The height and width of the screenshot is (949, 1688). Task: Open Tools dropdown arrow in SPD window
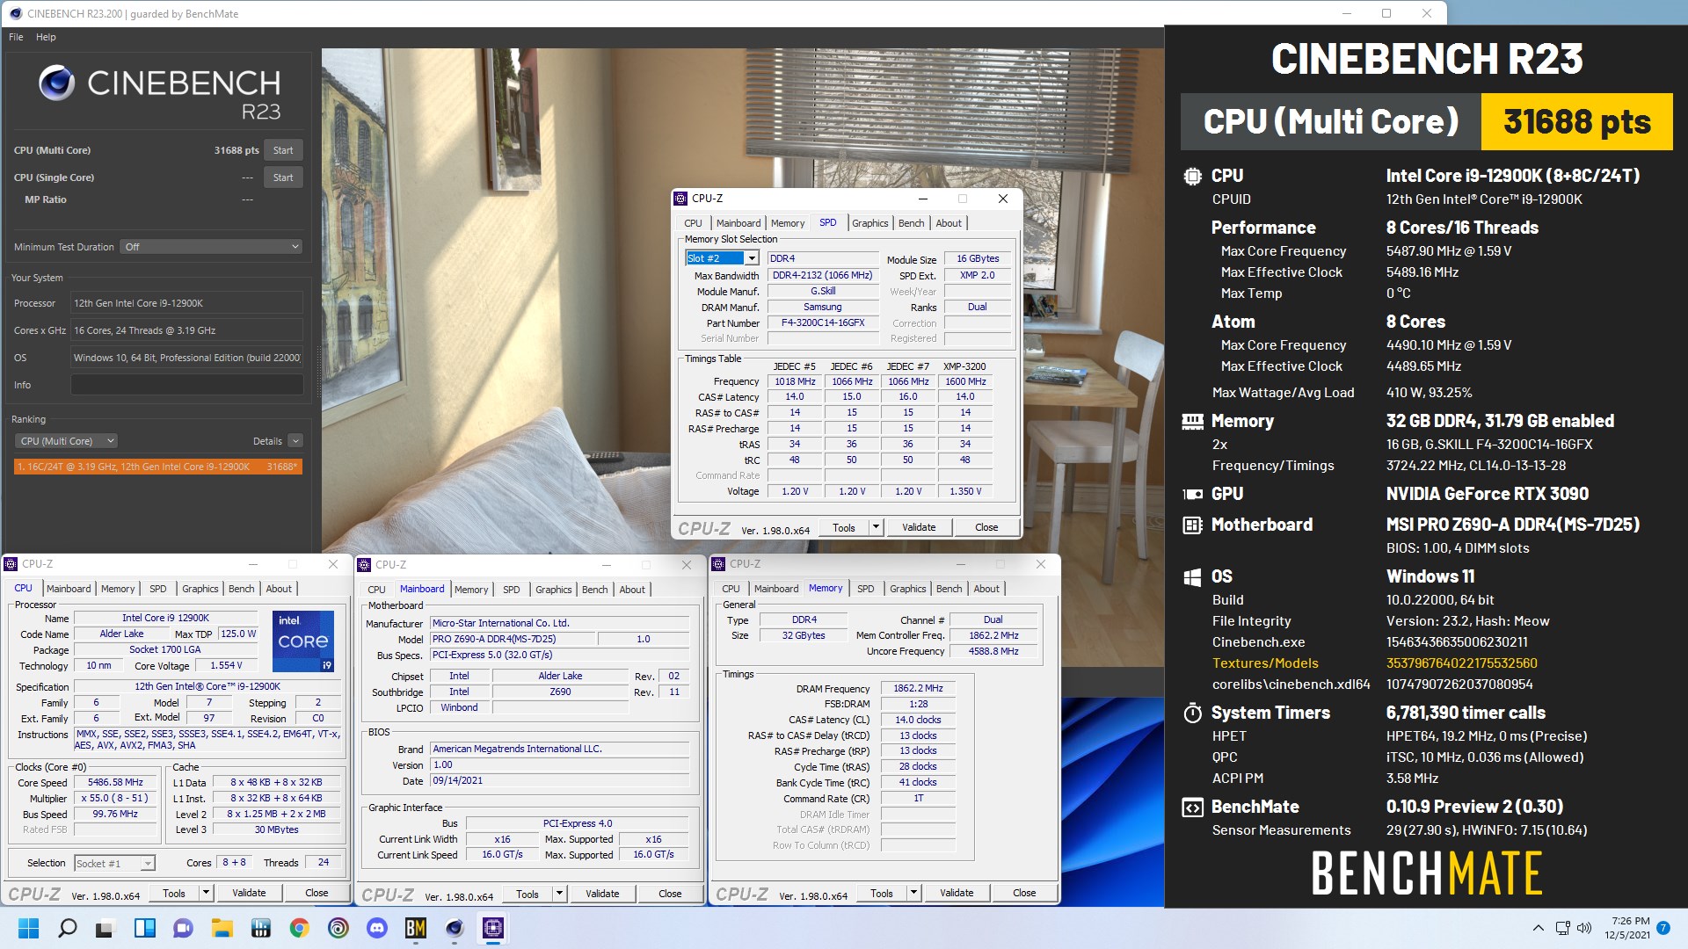point(876,527)
